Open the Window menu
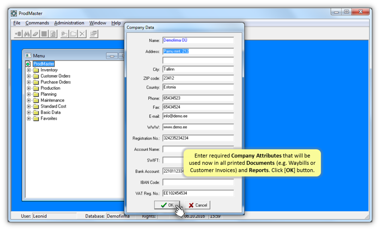Viewport: 380px width, 230px height. pyautogui.click(x=98, y=23)
